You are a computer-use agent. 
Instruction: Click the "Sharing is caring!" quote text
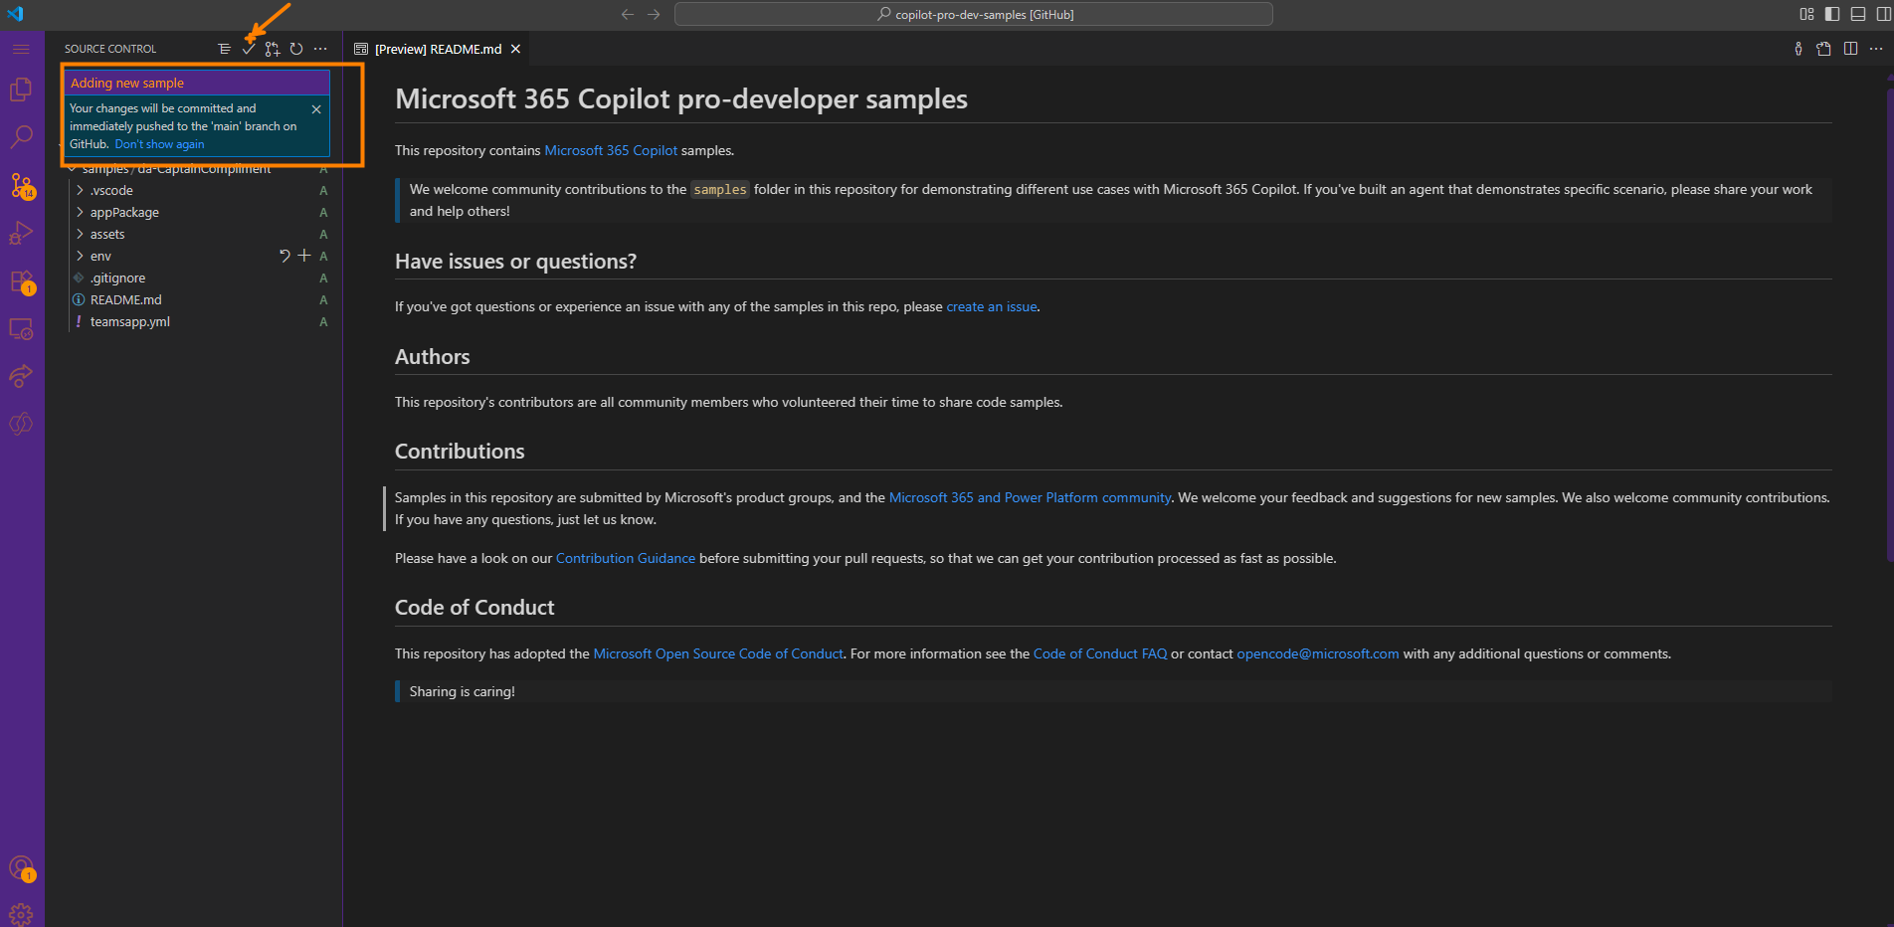click(x=462, y=691)
